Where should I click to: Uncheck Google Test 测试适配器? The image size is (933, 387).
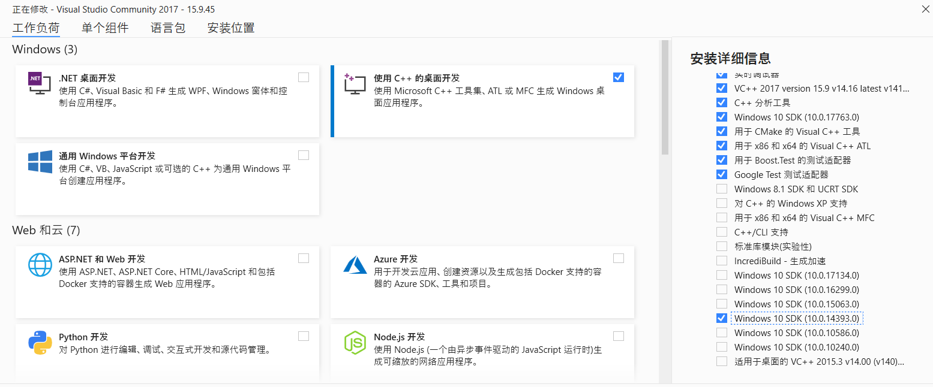pos(722,174)
